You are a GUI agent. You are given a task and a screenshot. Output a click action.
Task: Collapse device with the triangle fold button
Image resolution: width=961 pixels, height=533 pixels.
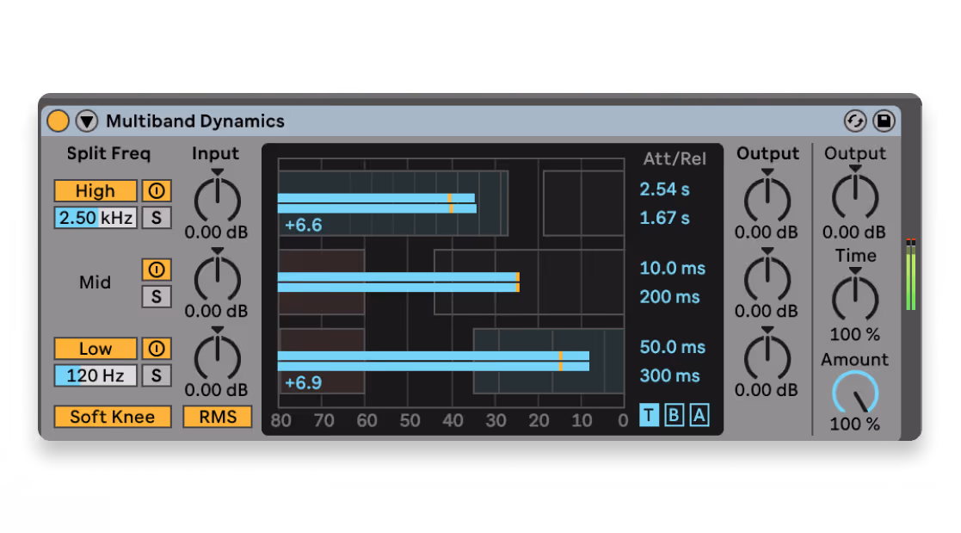pos(87,121)
